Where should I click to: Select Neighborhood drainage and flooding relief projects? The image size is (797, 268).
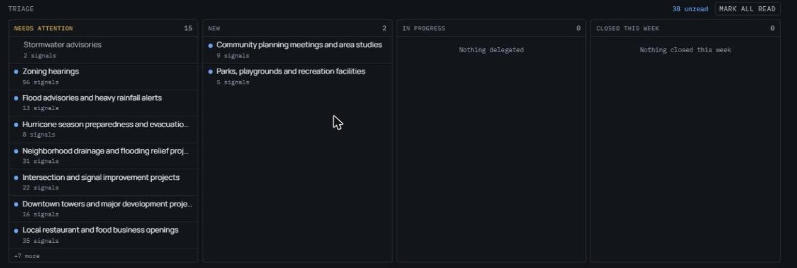103,155
